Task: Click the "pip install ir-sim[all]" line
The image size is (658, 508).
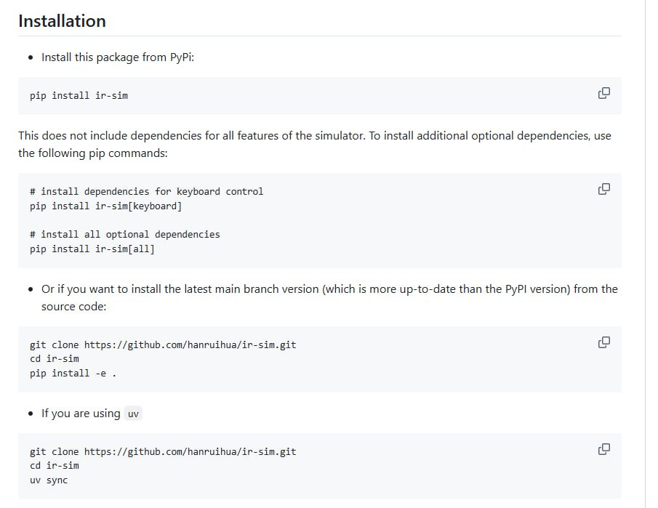Action: [92, 249]
